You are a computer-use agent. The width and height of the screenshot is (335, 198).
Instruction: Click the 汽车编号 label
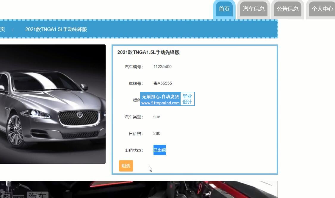point(134,67)
